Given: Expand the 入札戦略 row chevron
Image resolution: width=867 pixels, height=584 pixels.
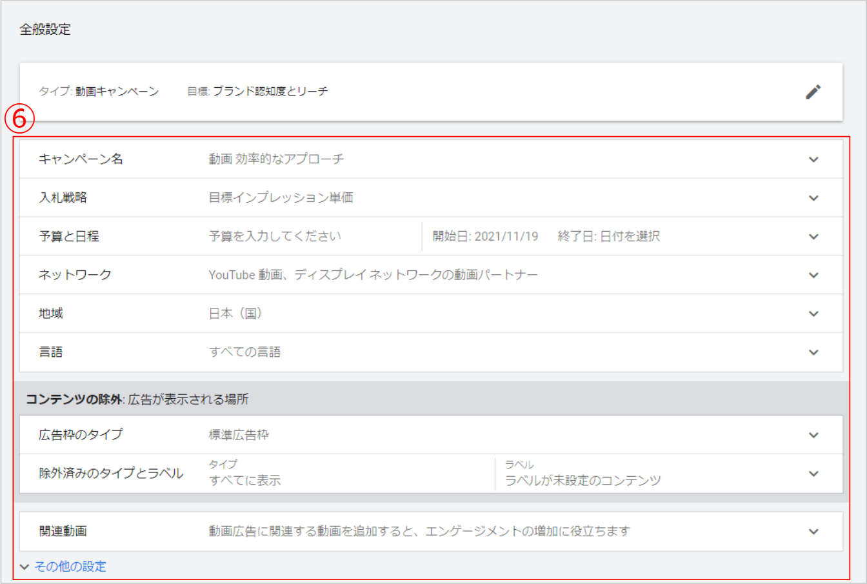Looking at the screenshot, I should pos(813,198).
